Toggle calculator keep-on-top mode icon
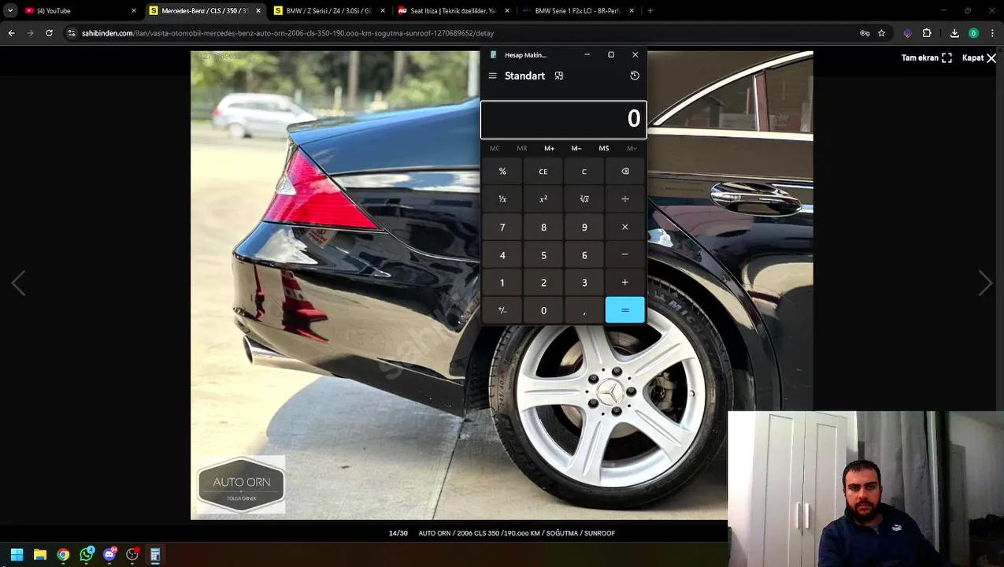The height and width of the screenshot is (567, 1004). (x=559, y=76)
